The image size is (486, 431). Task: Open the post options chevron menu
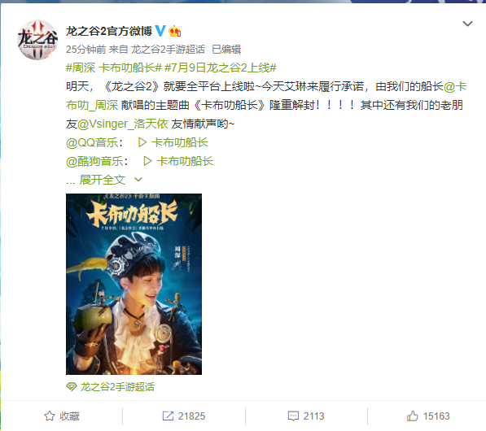coord(467,24)
